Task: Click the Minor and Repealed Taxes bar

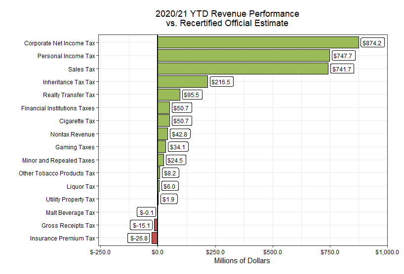Action: (161, 160)
